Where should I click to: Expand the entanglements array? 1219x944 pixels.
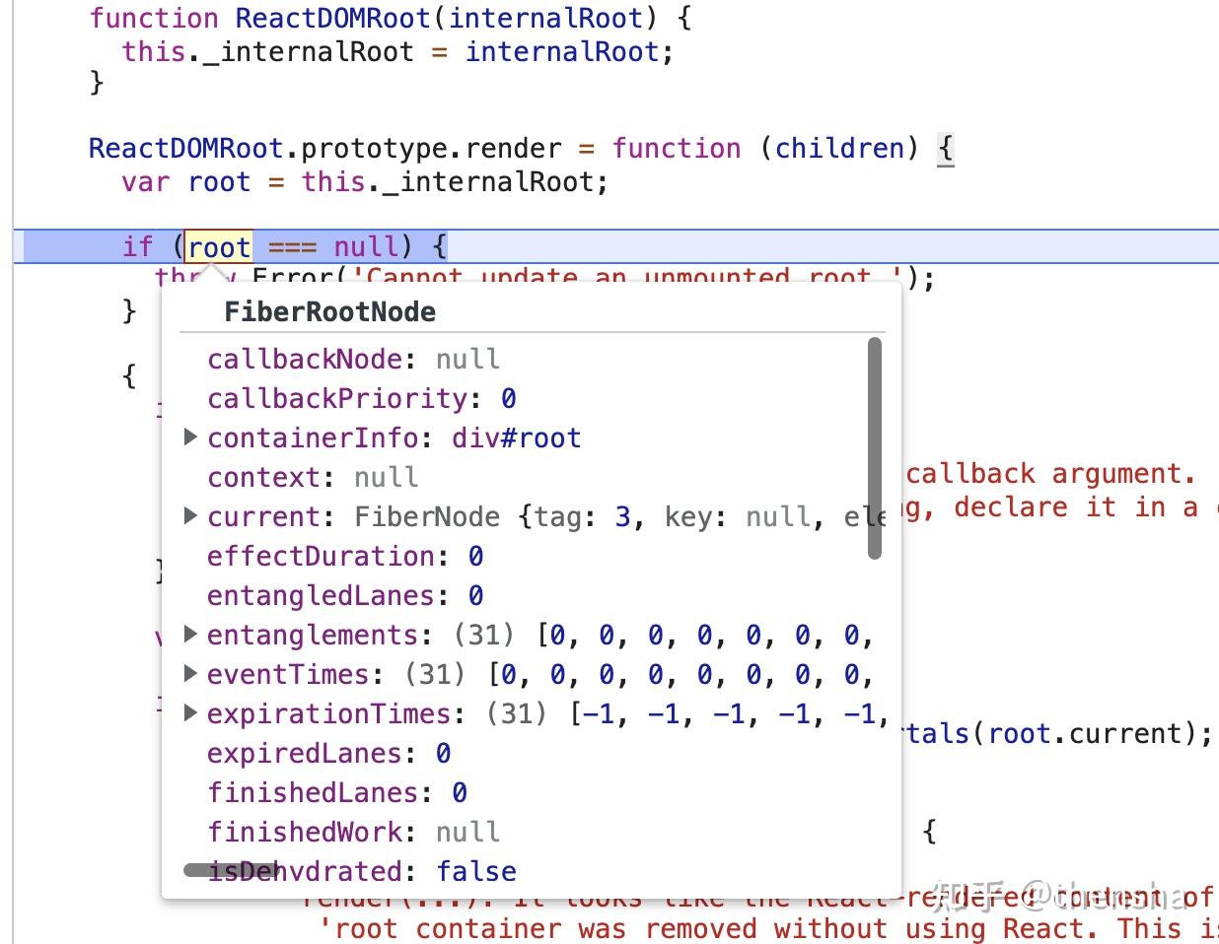(x=190, y=635)
